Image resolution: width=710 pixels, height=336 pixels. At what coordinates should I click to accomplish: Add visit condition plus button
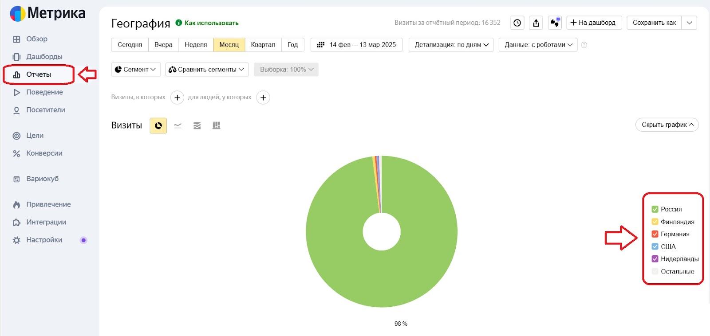pos(177,98)
